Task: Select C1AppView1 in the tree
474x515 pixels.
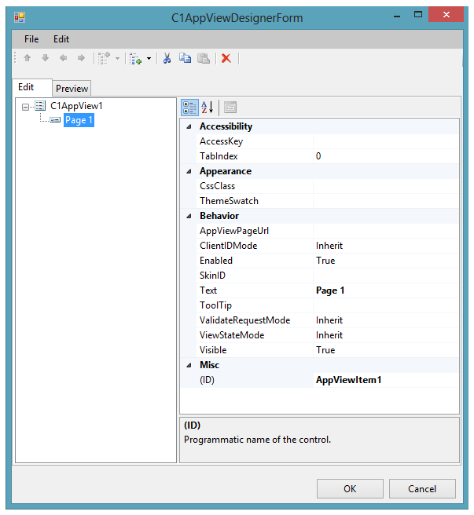Action: [x=76, y=106]
